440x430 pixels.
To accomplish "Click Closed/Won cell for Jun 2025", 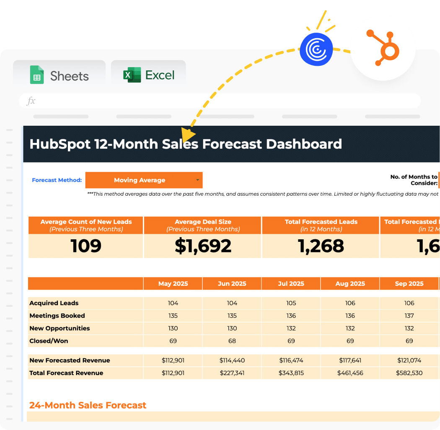I will [x=232, y=341].
